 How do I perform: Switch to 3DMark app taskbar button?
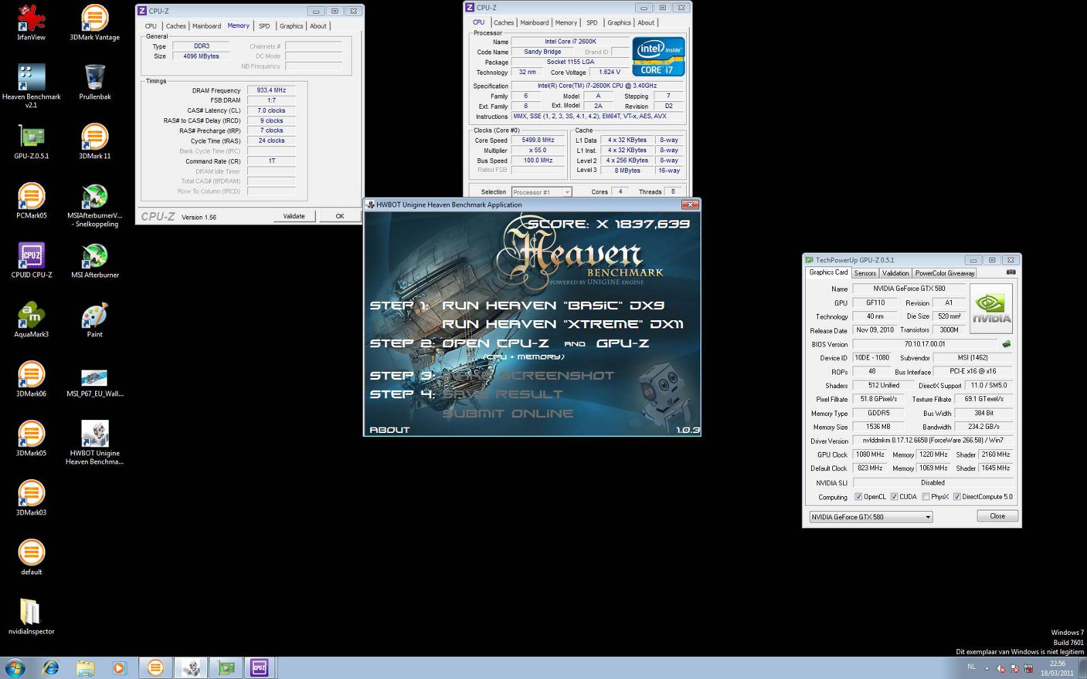(156, 668)
